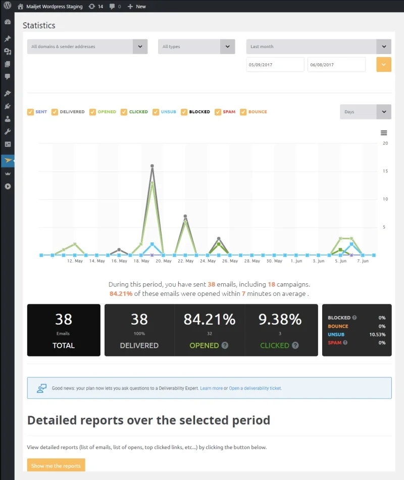Open Users sidebar icon

point(8,119)
